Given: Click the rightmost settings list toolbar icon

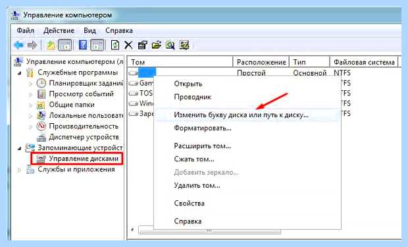Looking at the screenshot, I should point(184,45).
